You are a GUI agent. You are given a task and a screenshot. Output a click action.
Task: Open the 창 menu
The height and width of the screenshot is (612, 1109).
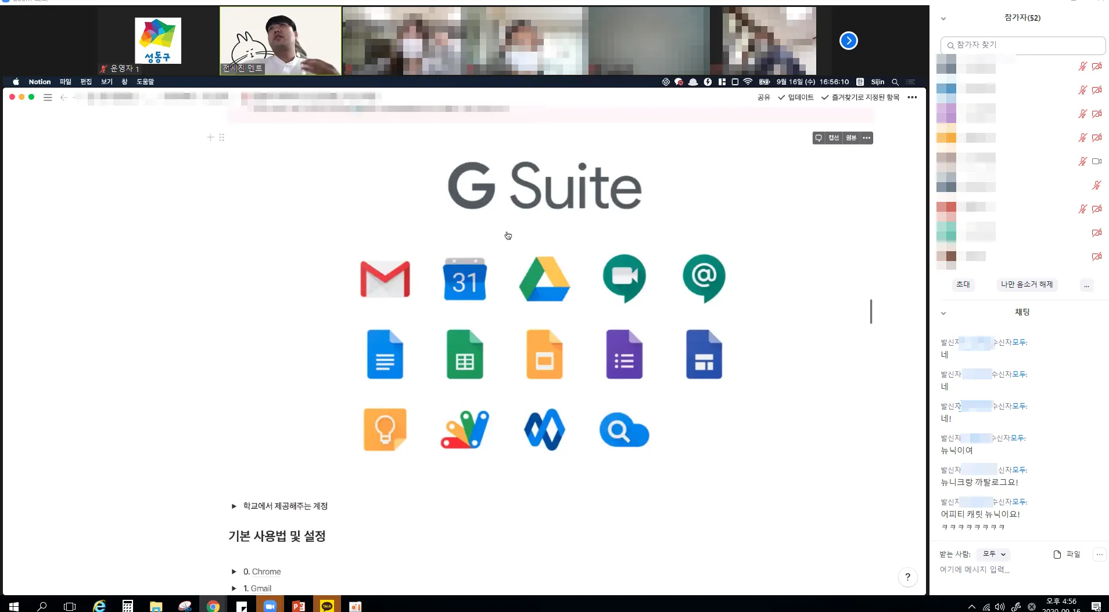tap(124, 82)
